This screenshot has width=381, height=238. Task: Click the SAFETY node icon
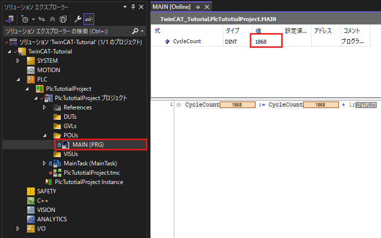(x=31, y=191)
